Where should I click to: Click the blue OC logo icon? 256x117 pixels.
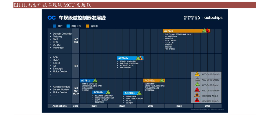(52, 18)
